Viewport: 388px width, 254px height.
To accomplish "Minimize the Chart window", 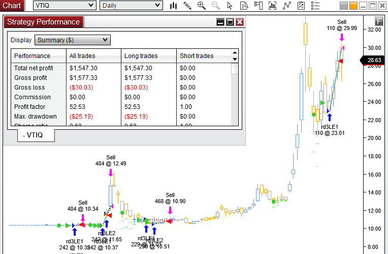I will click(x=363, y=6).
